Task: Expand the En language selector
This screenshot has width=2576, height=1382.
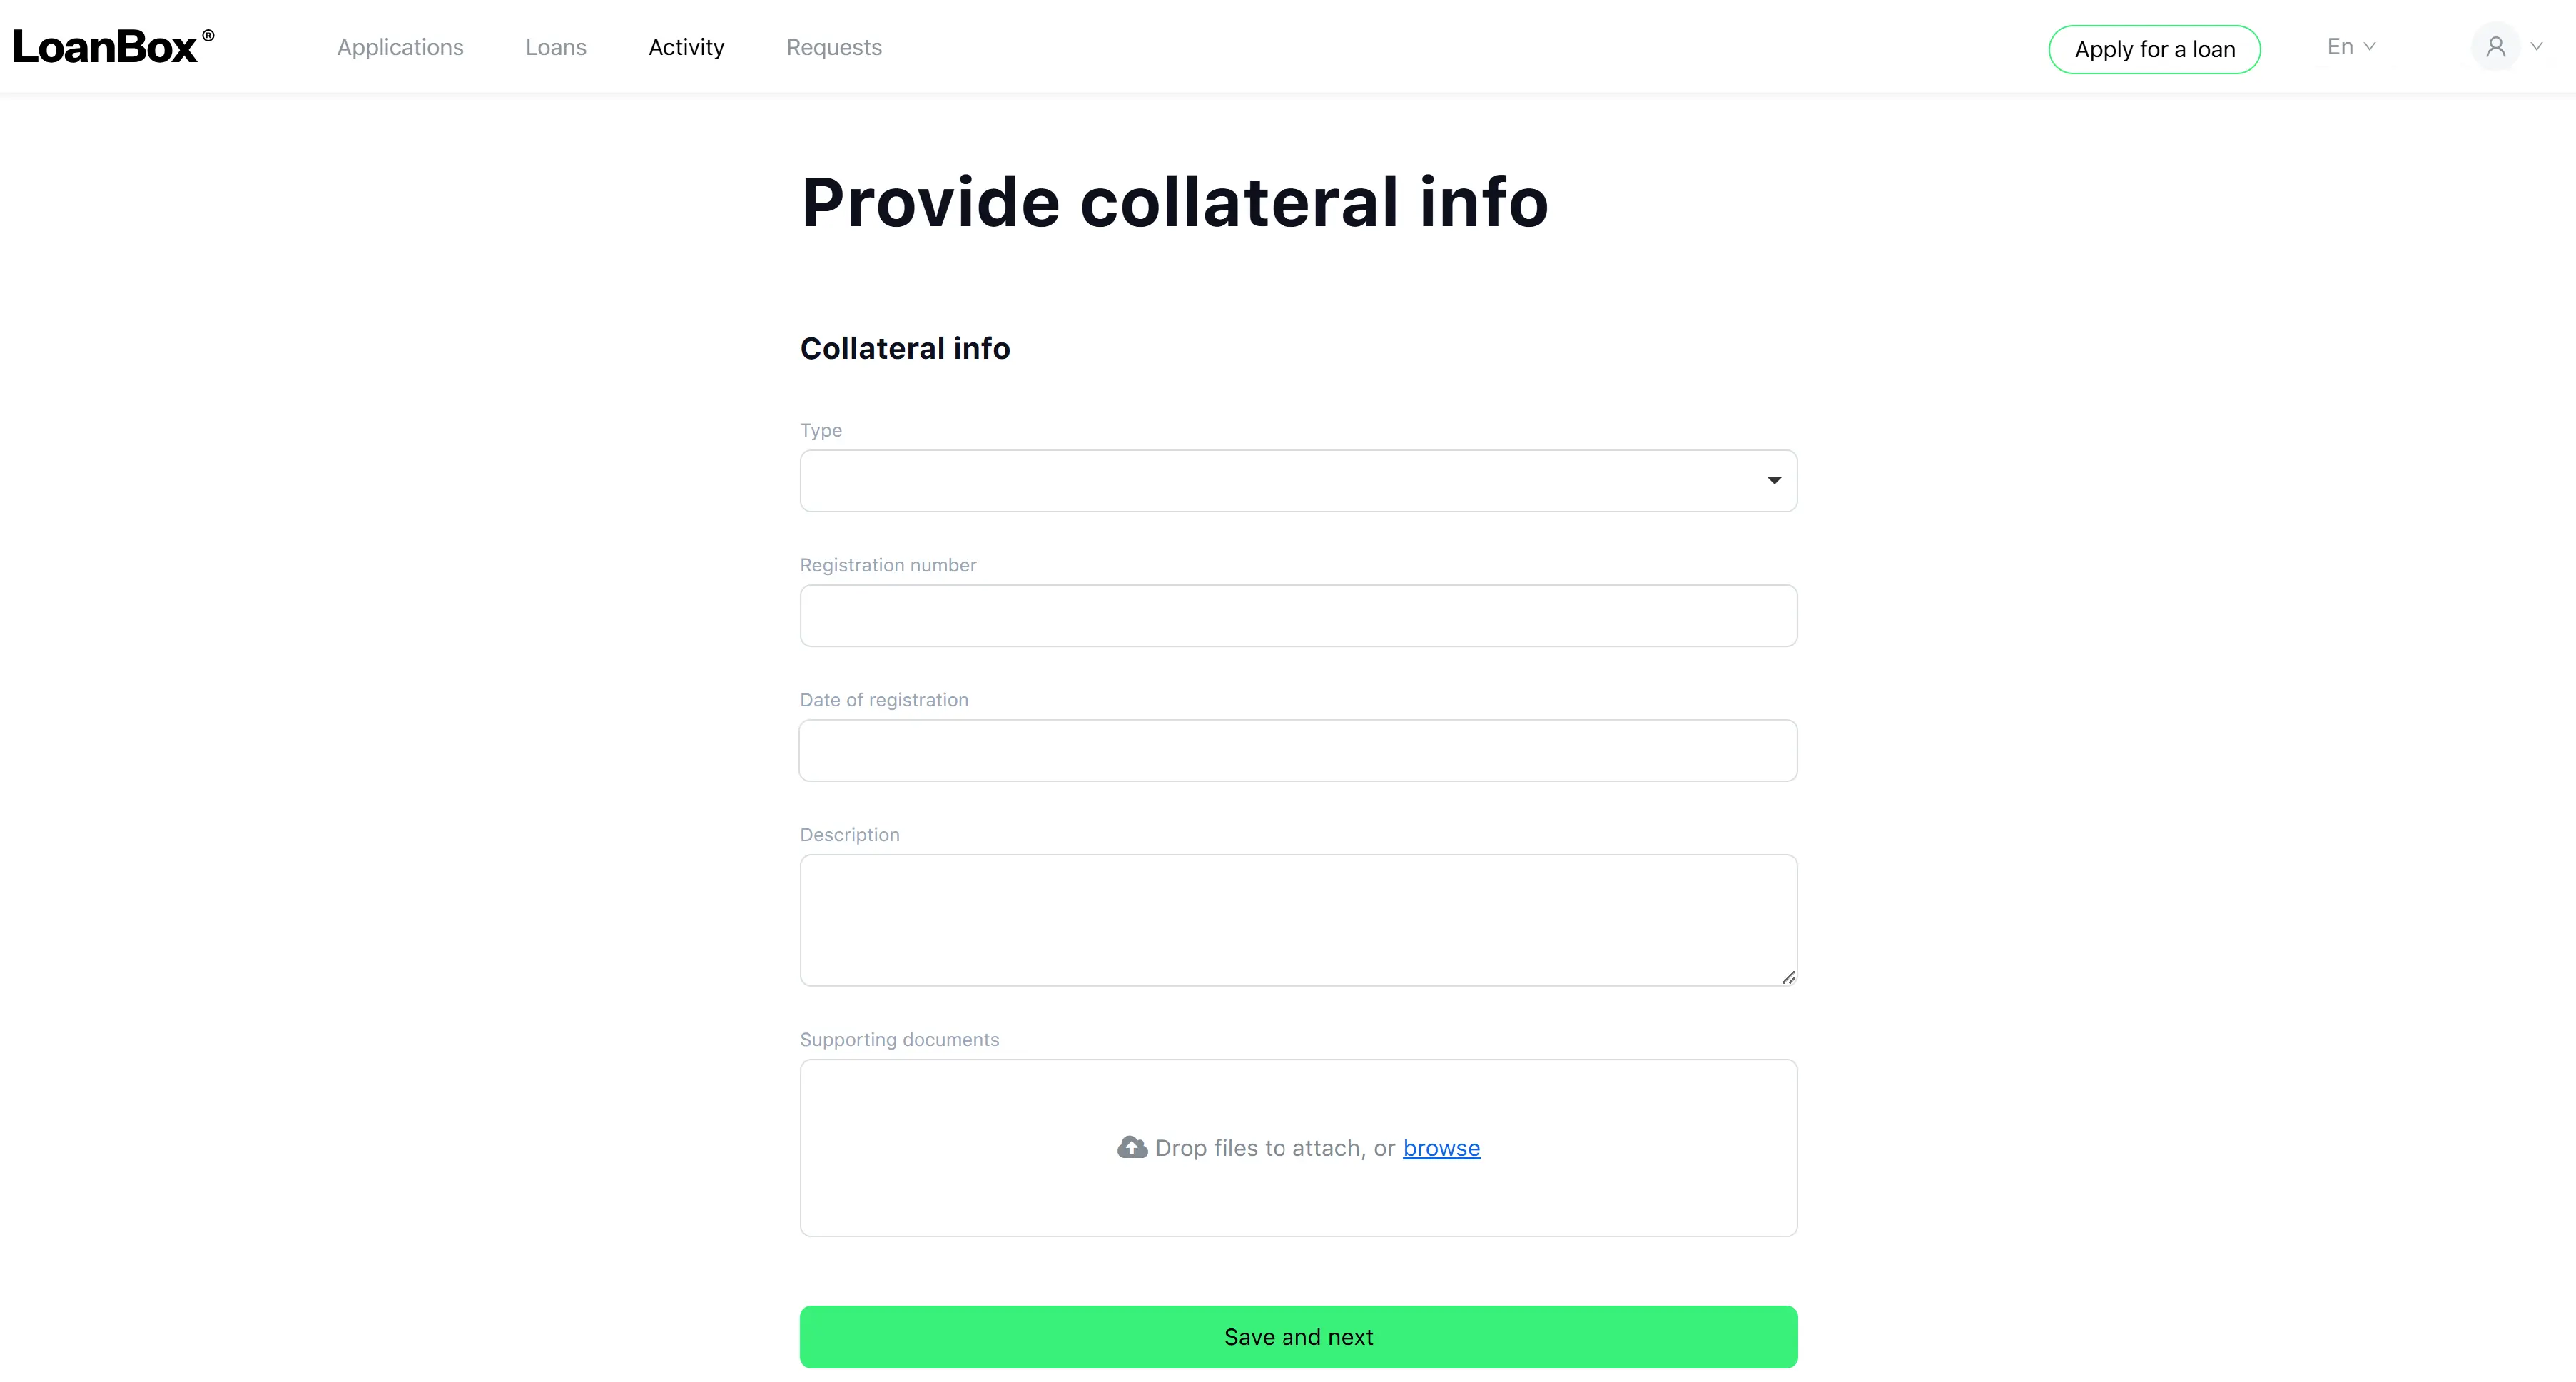Action: click(2351, 47)
